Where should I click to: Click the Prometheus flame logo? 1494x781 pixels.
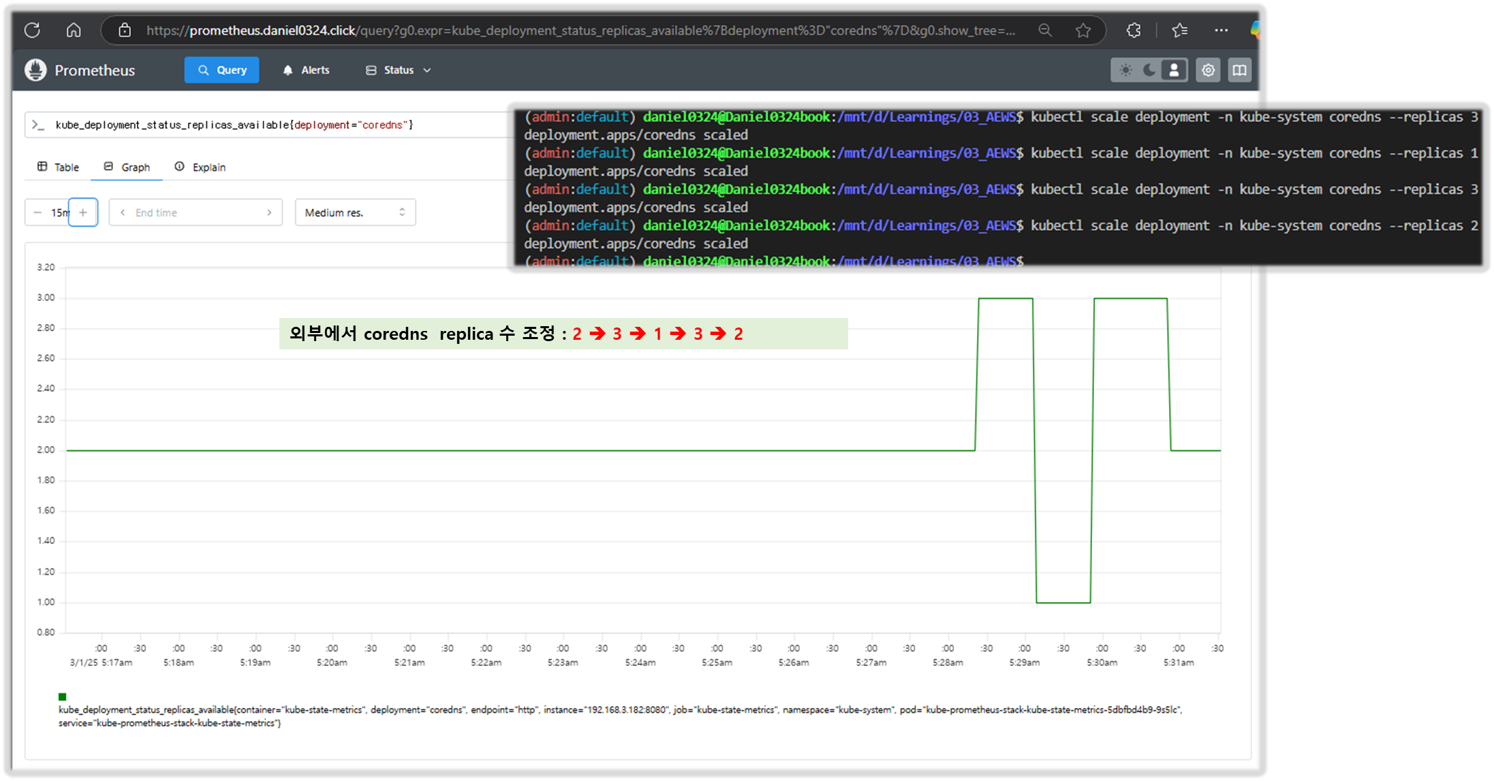35,70
